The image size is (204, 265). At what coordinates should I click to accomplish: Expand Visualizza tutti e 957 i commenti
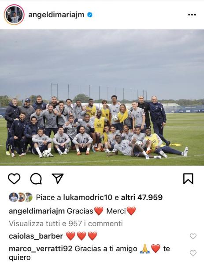click(x=66, y=223)
